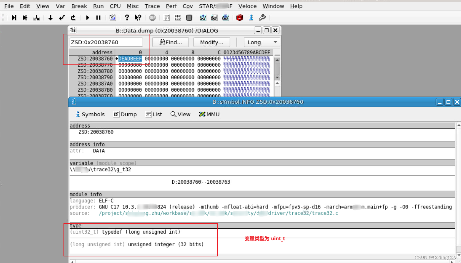Image resolution: width=461 pixels, height=263 pixels.
Task: Open source listing icon in toolbar
Action: coord(167,18)
